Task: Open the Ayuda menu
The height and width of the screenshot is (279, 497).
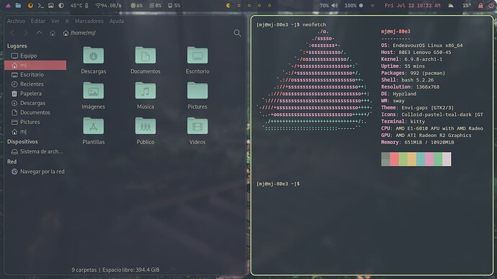Action: click(x=117, y=21)
